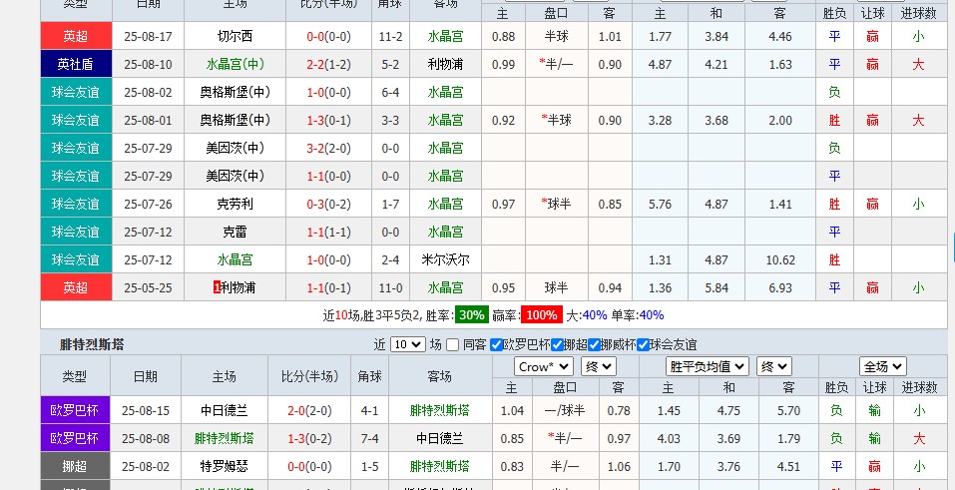Open the 米尔沃尔 team link

coord(445,259)
